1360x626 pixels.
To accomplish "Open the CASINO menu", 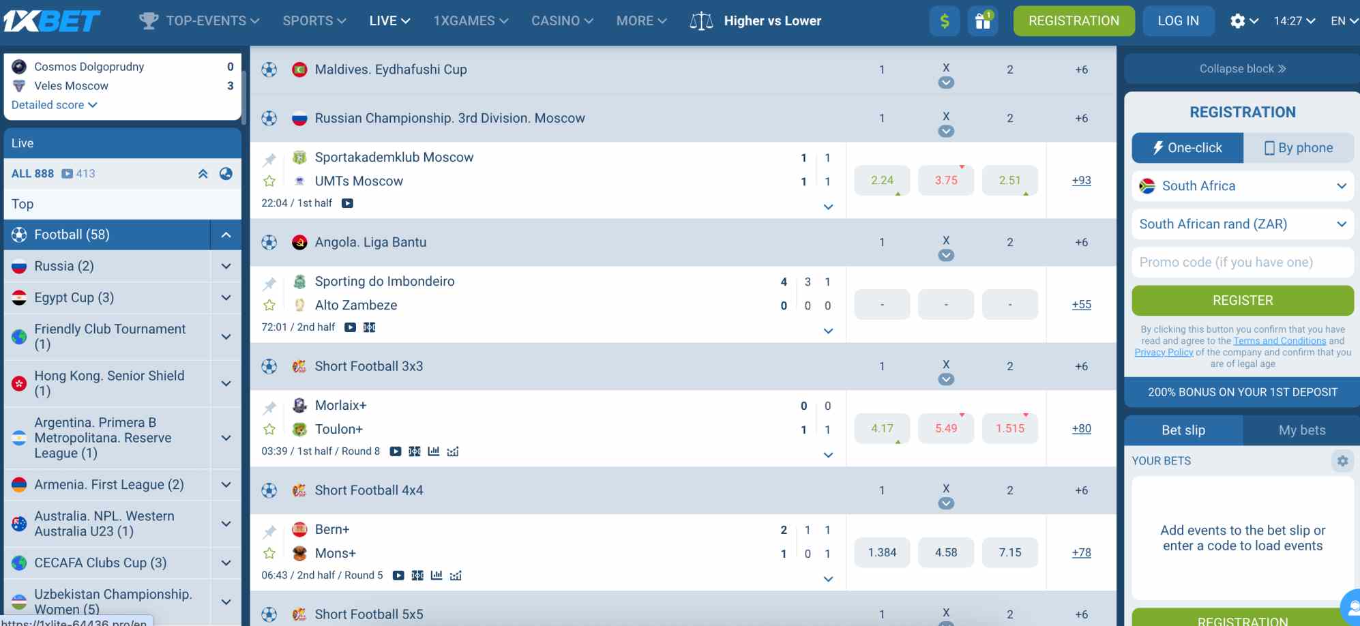I will [562, 21].
